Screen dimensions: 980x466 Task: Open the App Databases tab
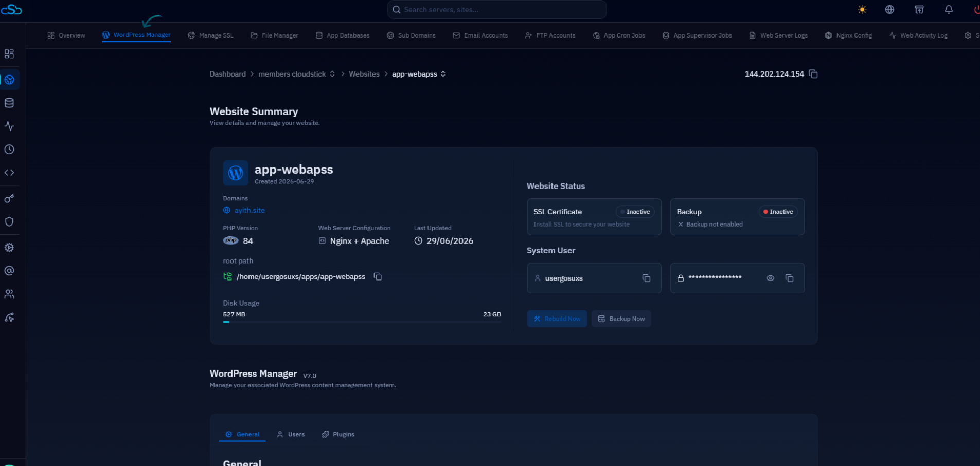pos(343,35)
